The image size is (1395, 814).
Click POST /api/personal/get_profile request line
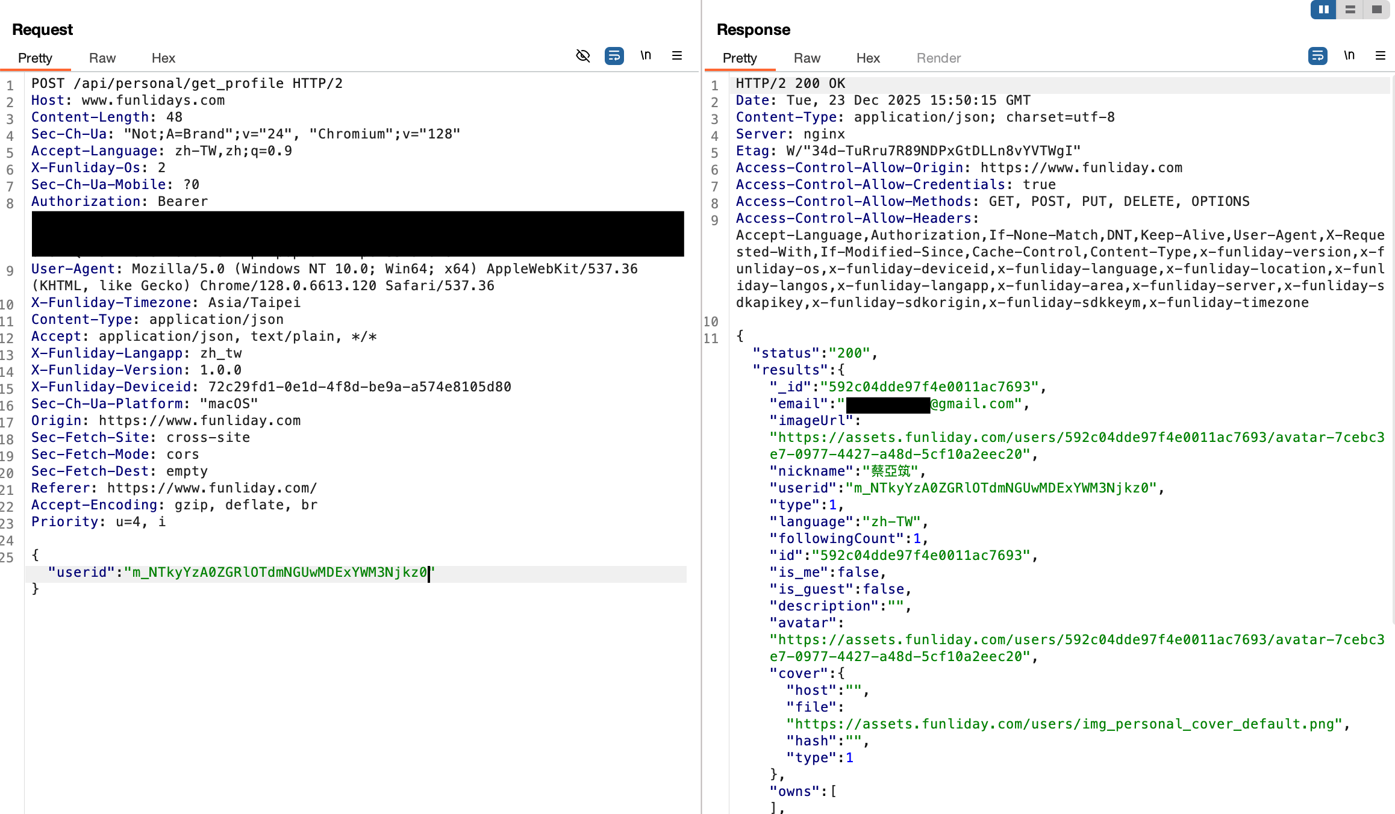pyautogui.click(x=187, y=84)
